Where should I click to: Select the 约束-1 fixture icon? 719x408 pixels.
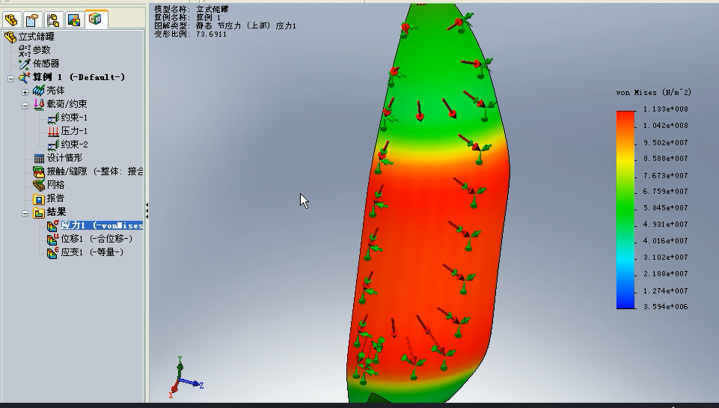(53, 118)
